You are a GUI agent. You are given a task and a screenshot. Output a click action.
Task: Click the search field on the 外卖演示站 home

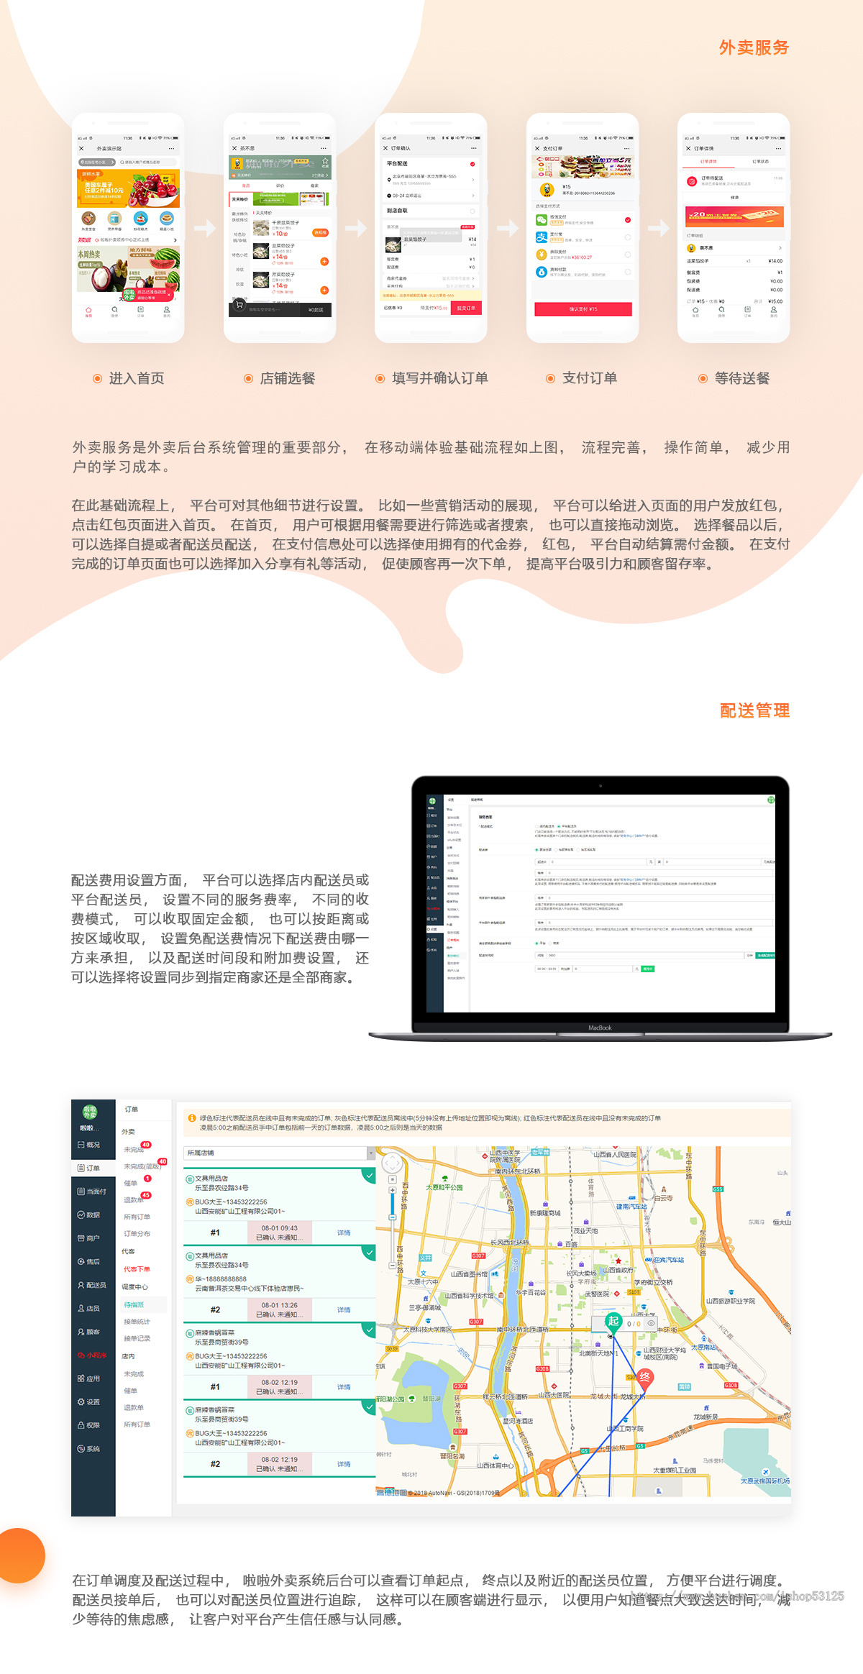tap(148, 163)
